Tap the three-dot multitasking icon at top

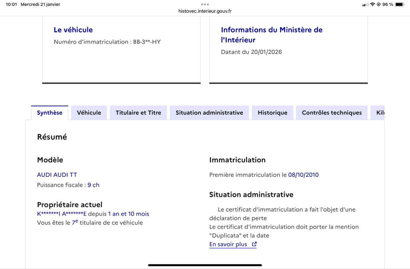pos(205,4)
